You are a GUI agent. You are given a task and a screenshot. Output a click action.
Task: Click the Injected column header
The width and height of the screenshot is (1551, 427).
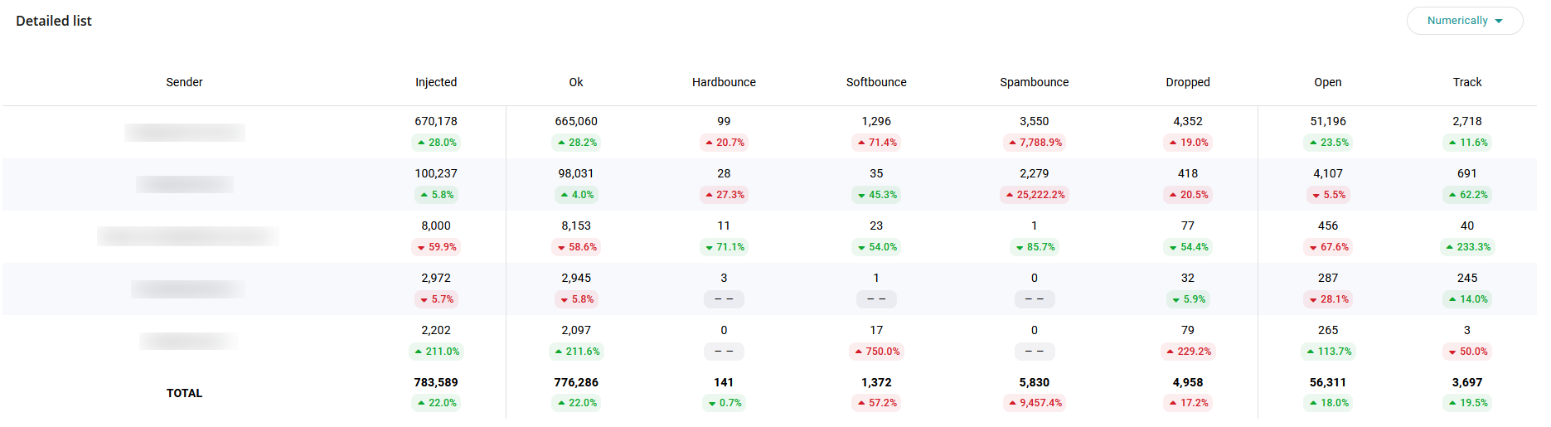pyautogui.click(x=436, y=82)
